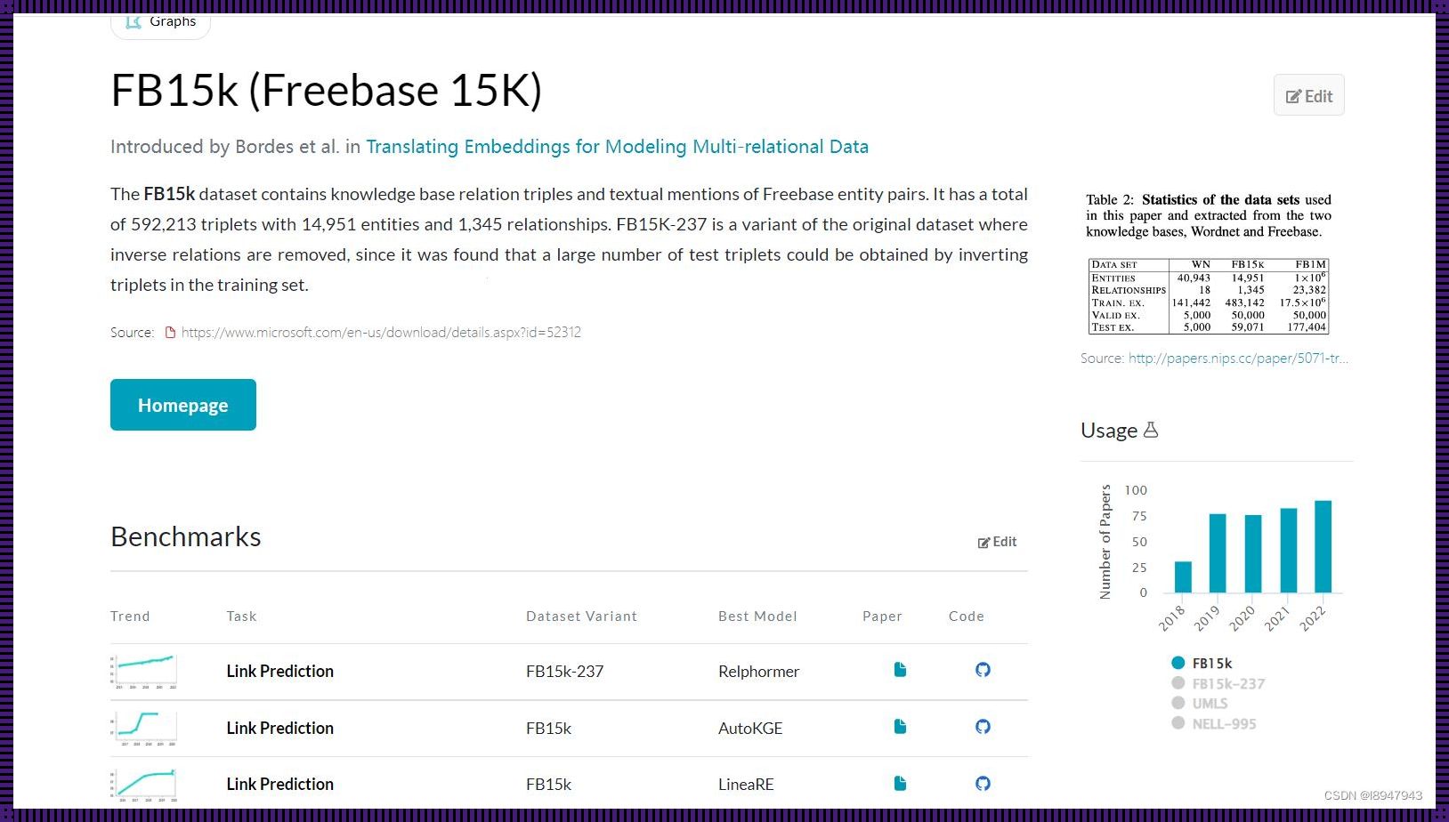Screen dimensions: 1449x822
Task: Open paper icon for Relphormer
Action: pyautogui.click(x=900, y=670)
